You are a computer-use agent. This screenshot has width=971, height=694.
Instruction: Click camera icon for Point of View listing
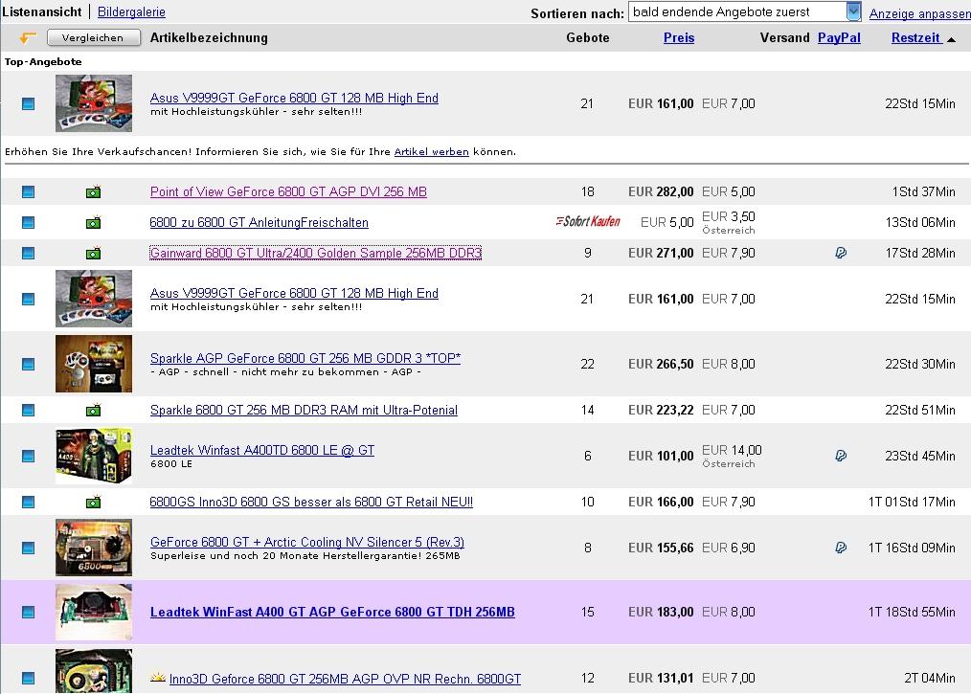tap(93, 192)
